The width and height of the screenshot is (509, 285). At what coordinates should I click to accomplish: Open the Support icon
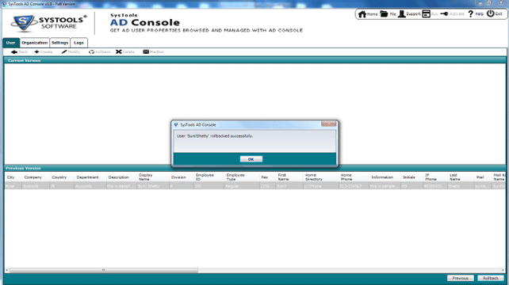(401, 14)
